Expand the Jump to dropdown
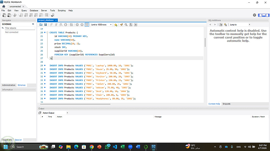 point(249,25)
